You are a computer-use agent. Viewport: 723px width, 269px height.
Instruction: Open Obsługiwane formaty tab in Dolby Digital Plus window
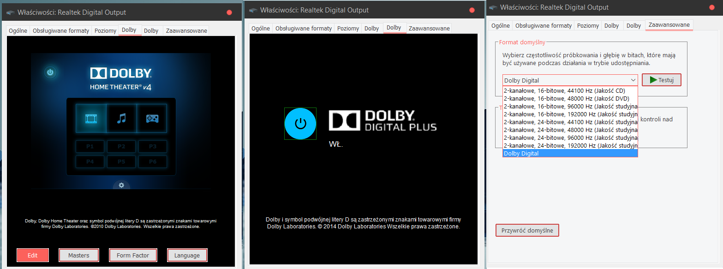click(303, 28)
